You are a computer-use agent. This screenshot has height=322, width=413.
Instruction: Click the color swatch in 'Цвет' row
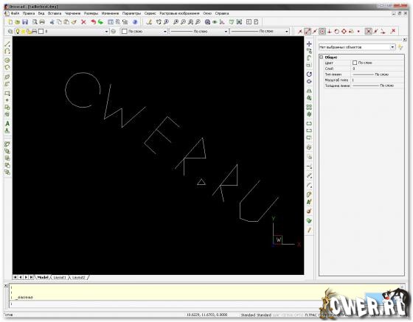(355, 63)
